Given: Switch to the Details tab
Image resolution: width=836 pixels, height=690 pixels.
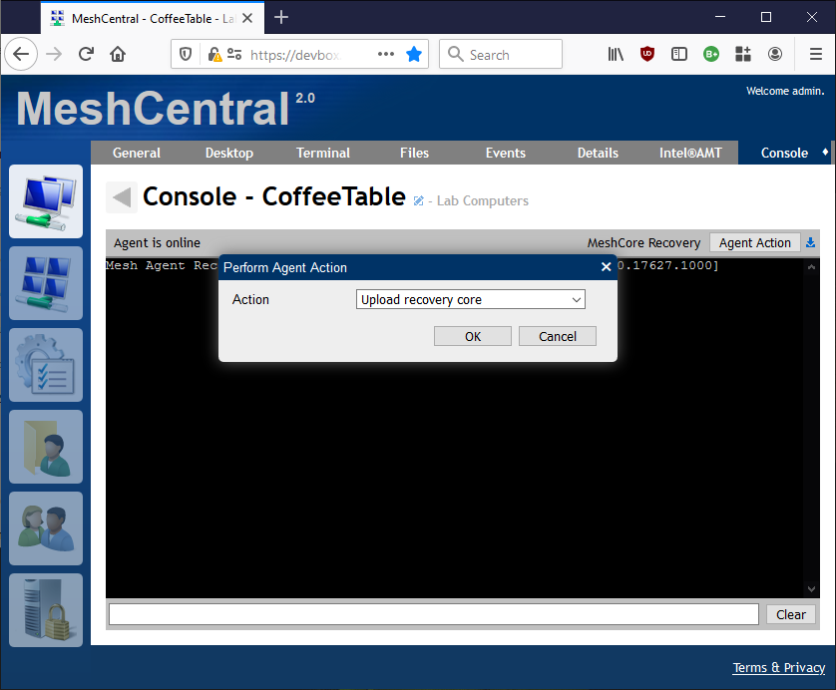Looking at the screenshot, I should [598, 153].
